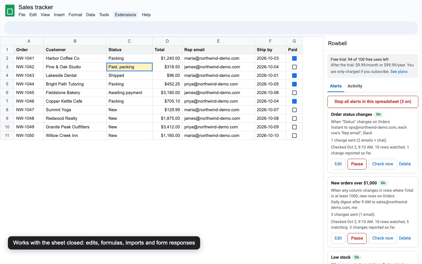Pause the Order status changes alert
This screenshot has width=422, height=264.
[357, 164]
